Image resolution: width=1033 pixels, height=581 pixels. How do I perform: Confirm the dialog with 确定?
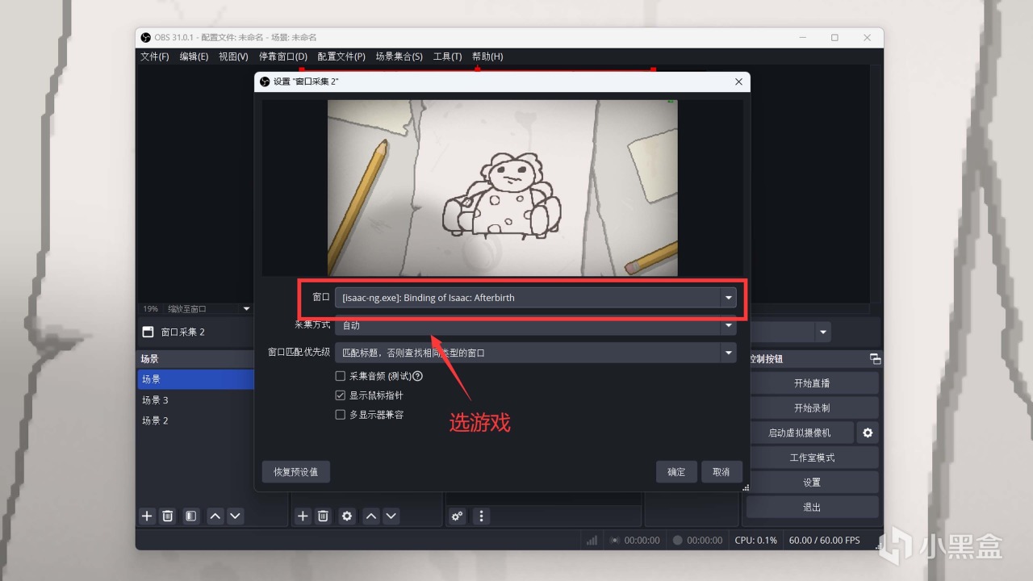click(676, 472)
